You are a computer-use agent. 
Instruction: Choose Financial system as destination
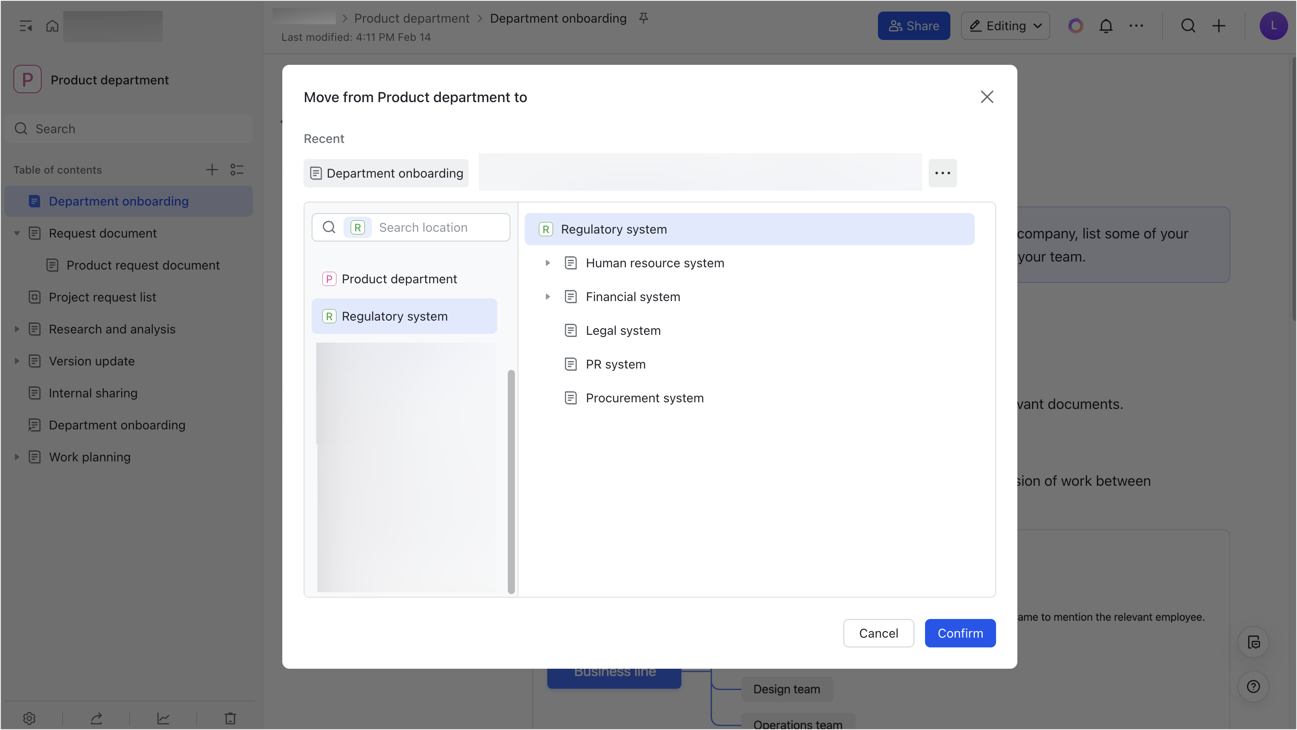coord(633,296)
